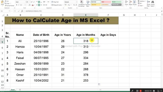Click Increase Decimal icon

point(74,5)
